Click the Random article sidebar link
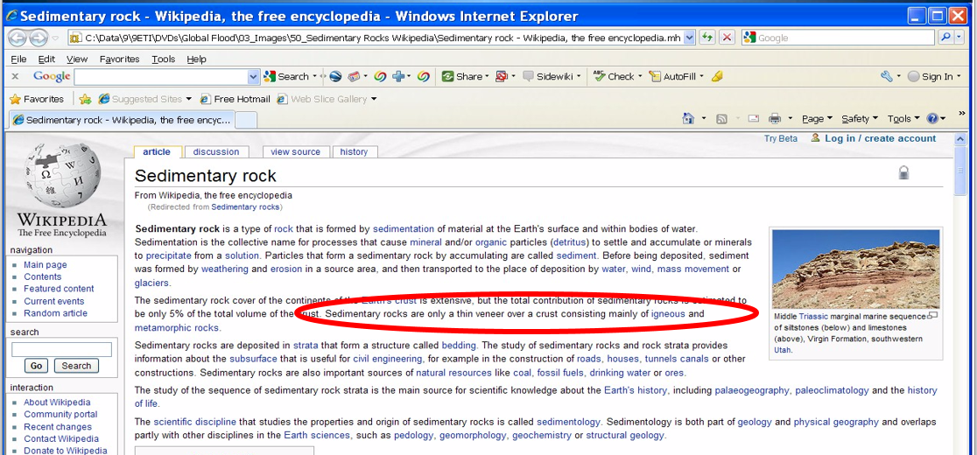The image size is (977, 455). (55, 313)
